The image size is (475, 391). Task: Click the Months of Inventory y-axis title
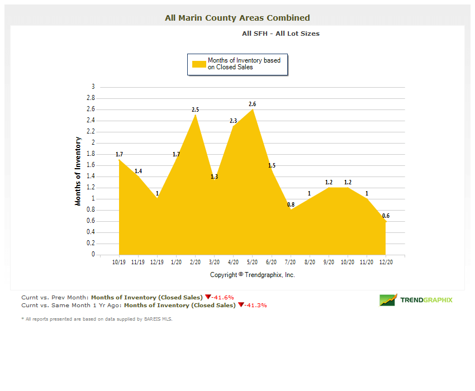coord(78,171)
